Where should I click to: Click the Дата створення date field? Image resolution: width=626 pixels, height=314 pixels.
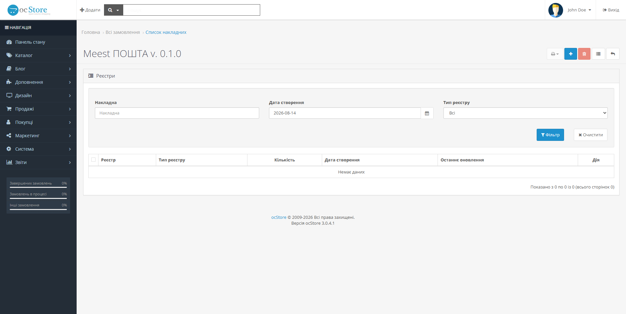tap(345, 113)
